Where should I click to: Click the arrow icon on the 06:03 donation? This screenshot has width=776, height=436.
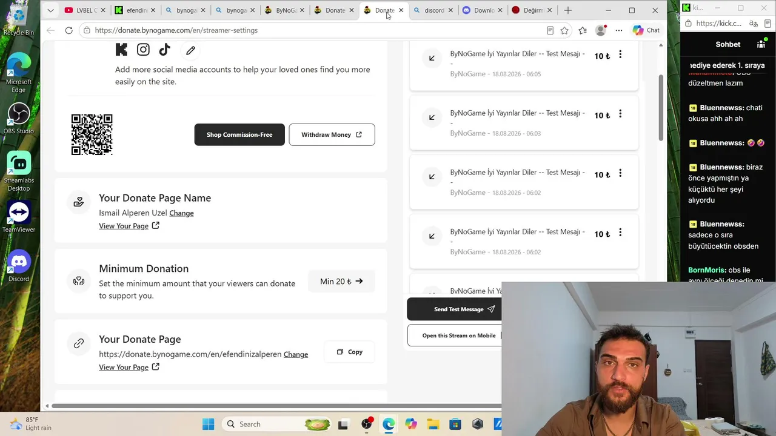coord(432,117)
